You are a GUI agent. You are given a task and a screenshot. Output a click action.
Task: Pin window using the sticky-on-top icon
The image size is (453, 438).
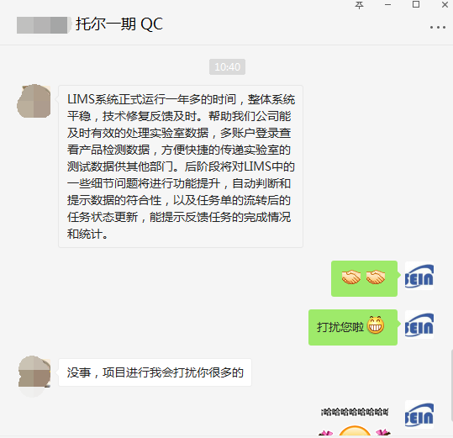point(359,5)
